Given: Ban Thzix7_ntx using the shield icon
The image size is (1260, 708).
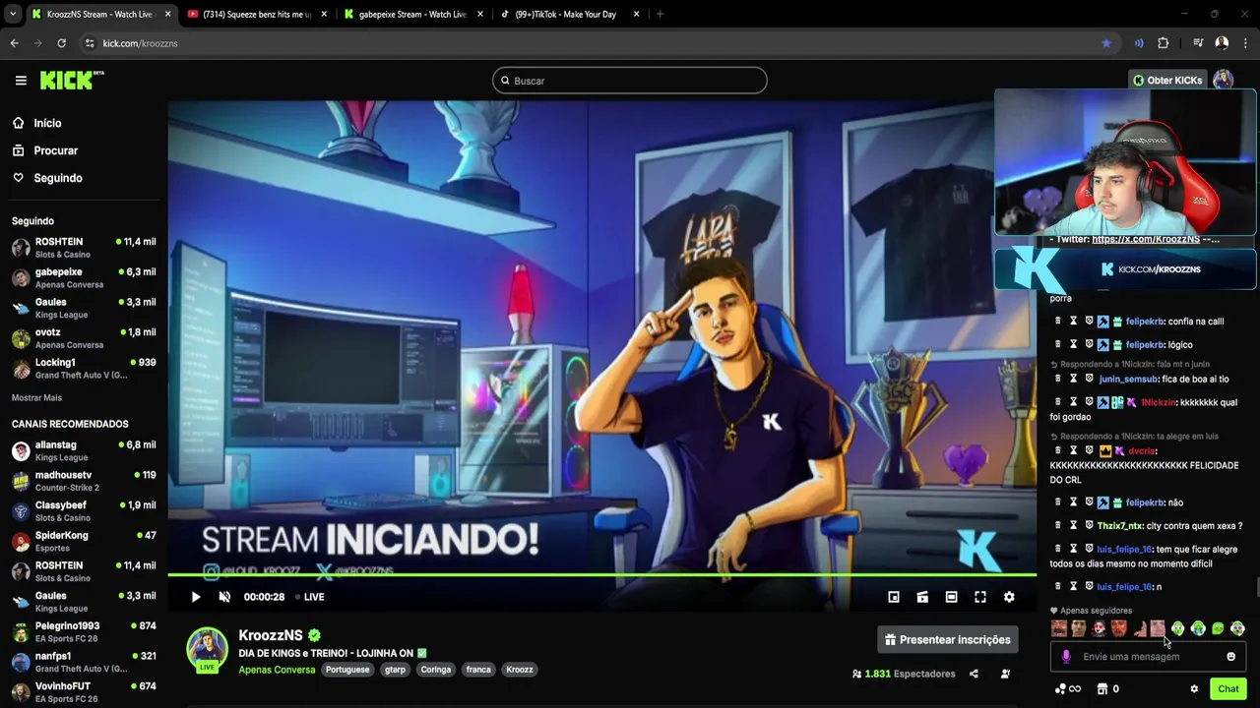Looking at the screenshot, I should coord(1090,525).
